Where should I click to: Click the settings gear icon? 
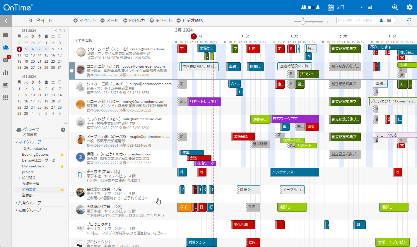pos(409,7)
